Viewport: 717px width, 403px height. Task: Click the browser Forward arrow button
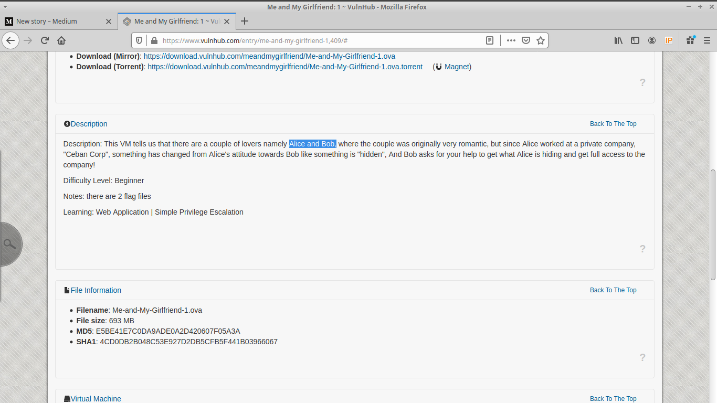pyautogui.click(x=28, y=40)
